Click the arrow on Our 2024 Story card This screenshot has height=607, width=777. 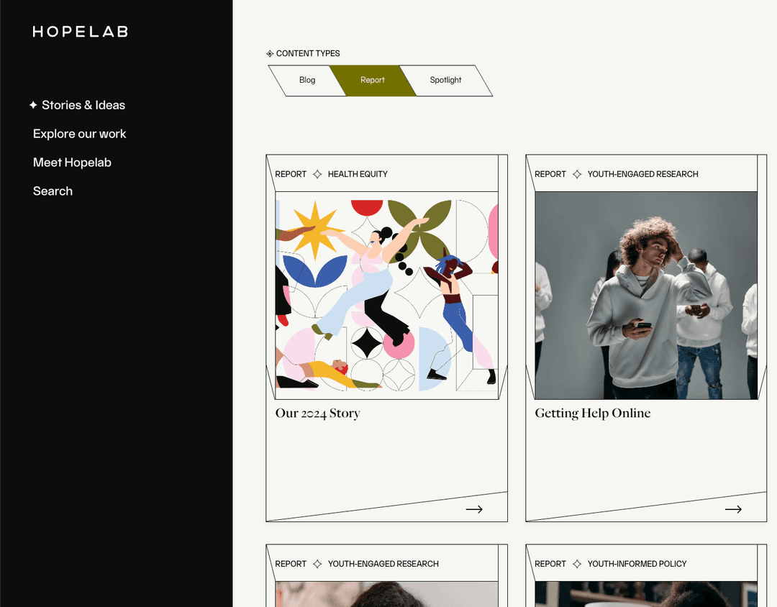474,509
